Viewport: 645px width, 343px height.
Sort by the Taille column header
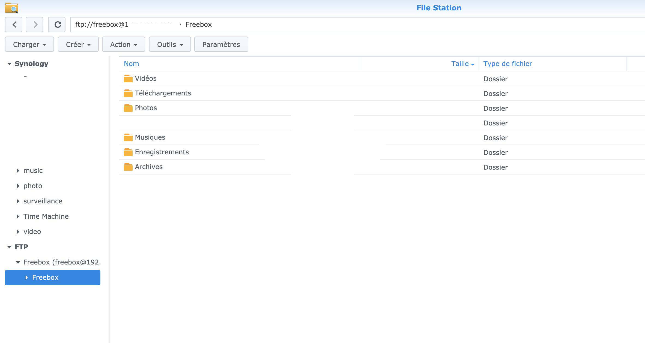(460, 64)
